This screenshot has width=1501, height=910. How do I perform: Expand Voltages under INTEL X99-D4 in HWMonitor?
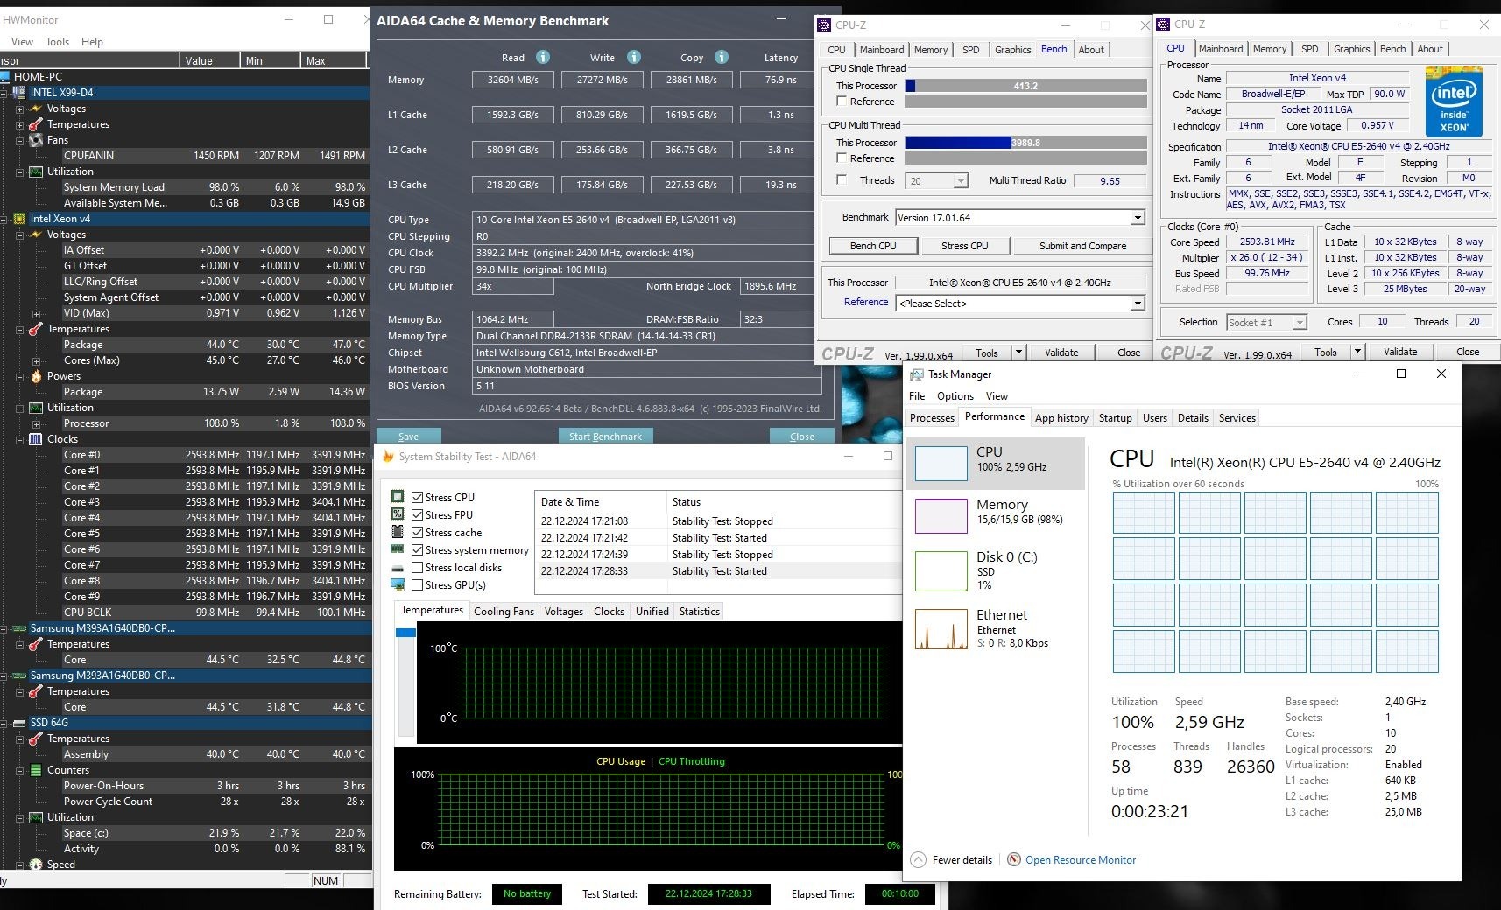[19, 108]
